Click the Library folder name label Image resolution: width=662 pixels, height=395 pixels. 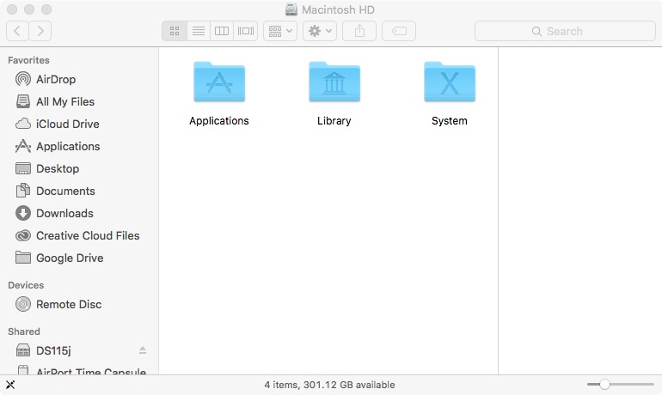coord(334,121)
